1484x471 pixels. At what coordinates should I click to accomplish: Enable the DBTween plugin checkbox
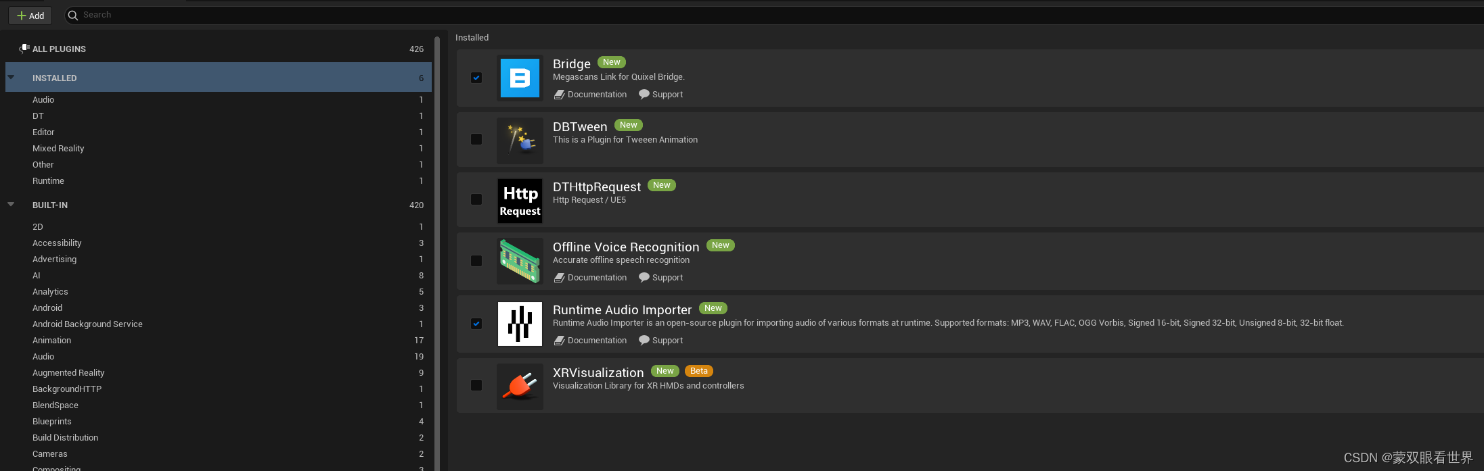tap(476, 139)
